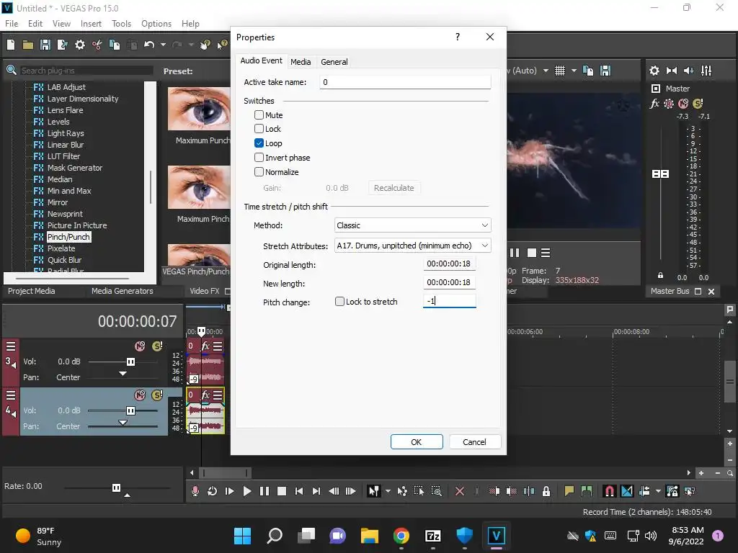Screen dimensions: 738x553
Task: Click the Automatic Crossfades icon
Action: [627, 491]
